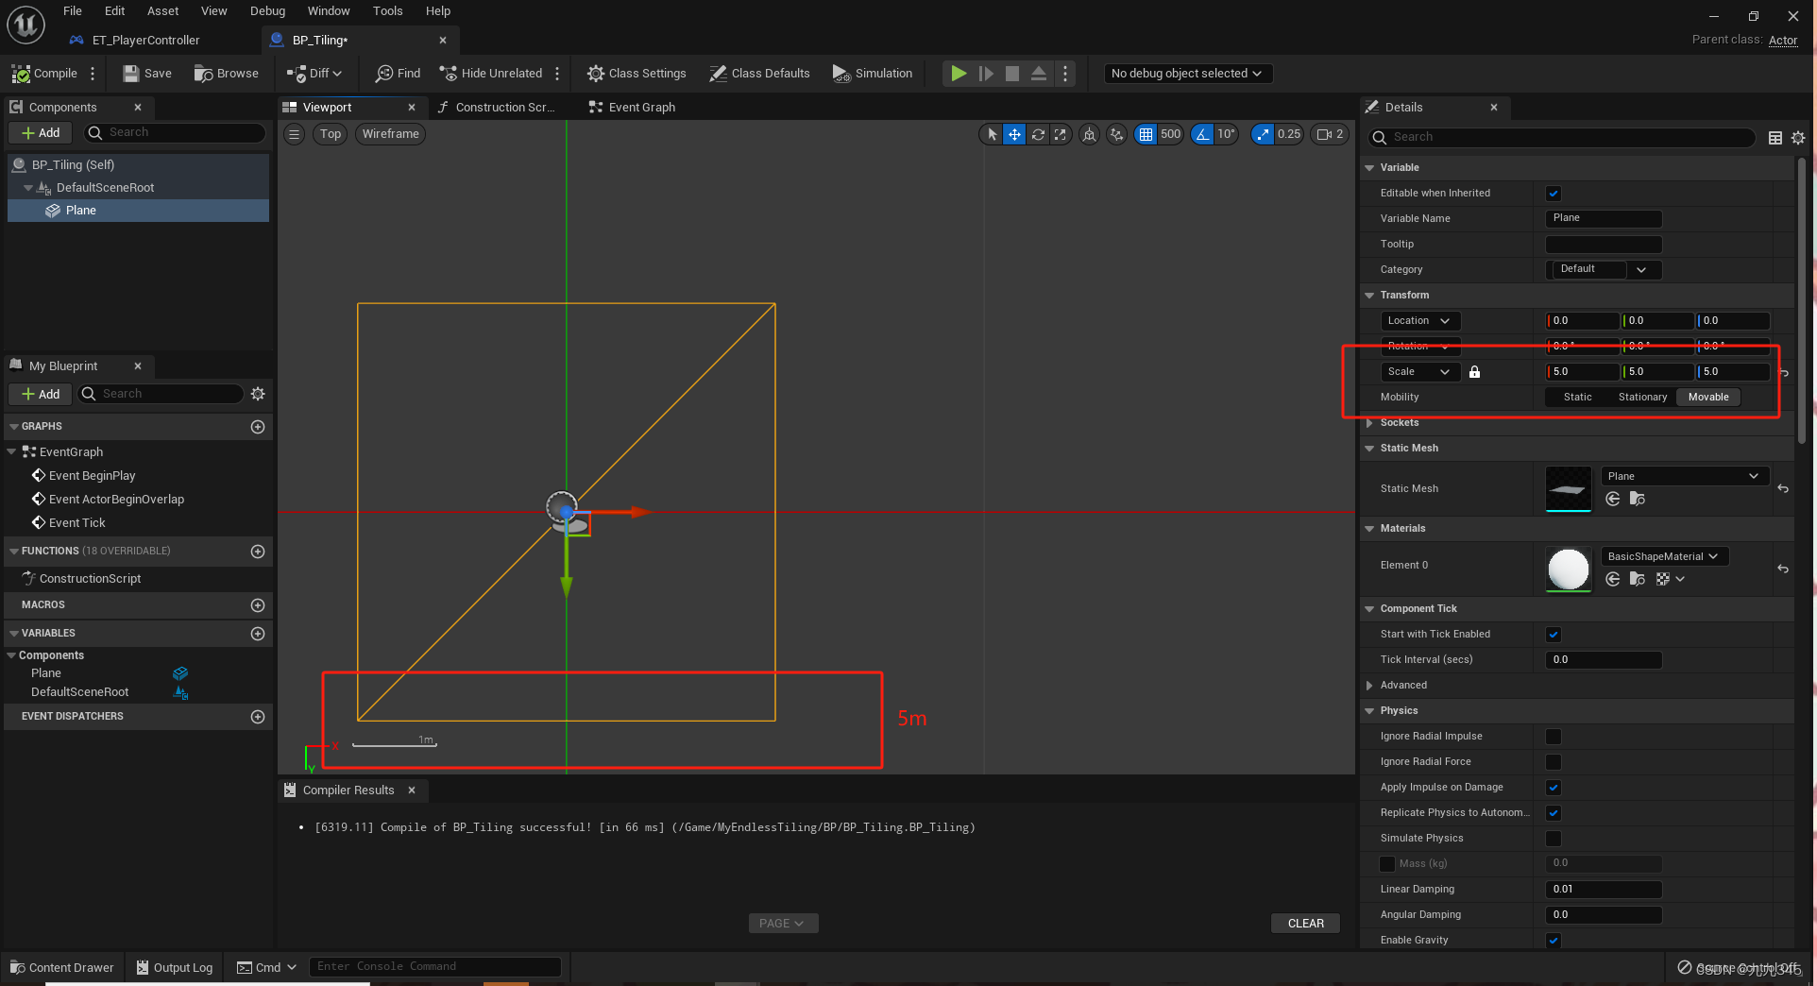Open Static Mesh Plane asset dropdown
Image resolution: width=1817 pixels, height=986 pixels.
coord(1684,477)
